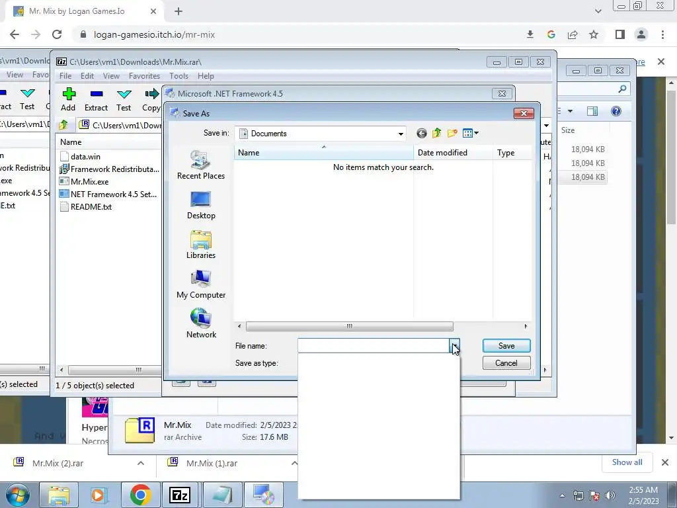Go to Desktop in Save As sidebar
The image size is (677, 508).
click(201, 205)
